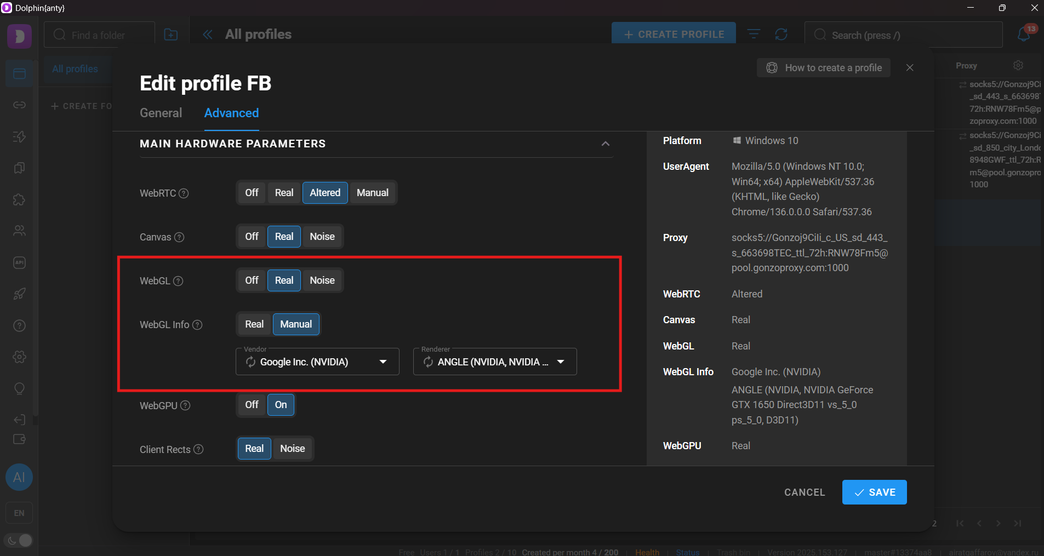Click the Client Rects help icon
The width and height of the screenshot is (1044, 556).
(x=198, y=449)
